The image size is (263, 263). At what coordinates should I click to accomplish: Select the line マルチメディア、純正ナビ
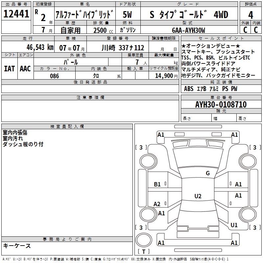tap(211, 69)
